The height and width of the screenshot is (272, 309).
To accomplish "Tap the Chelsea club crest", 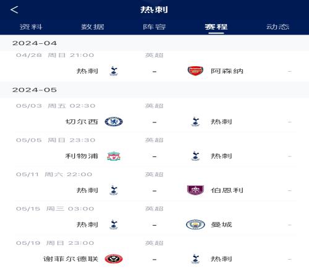I will pos(114,122).
